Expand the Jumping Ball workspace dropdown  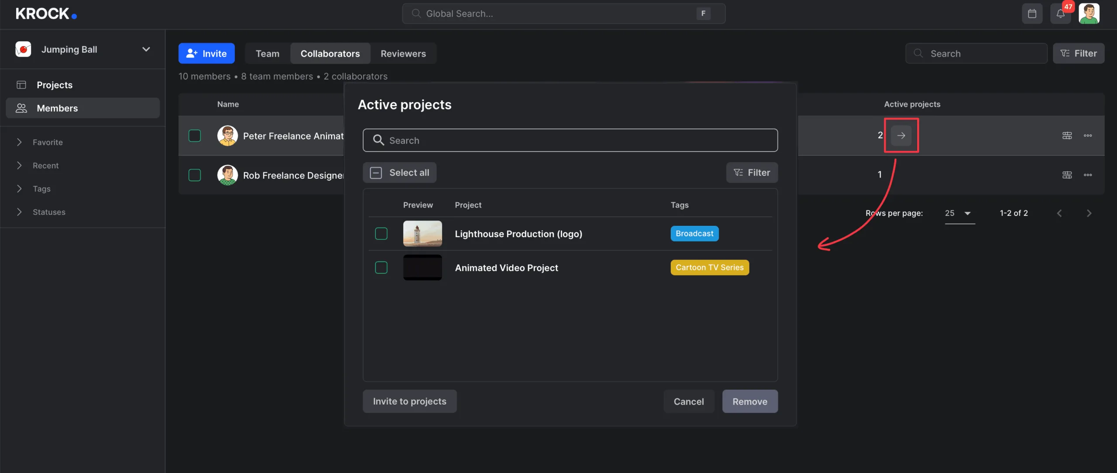(x=146, y=49)
